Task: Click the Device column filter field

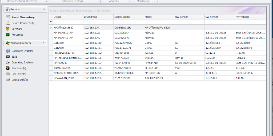Action: click(68, 22)
